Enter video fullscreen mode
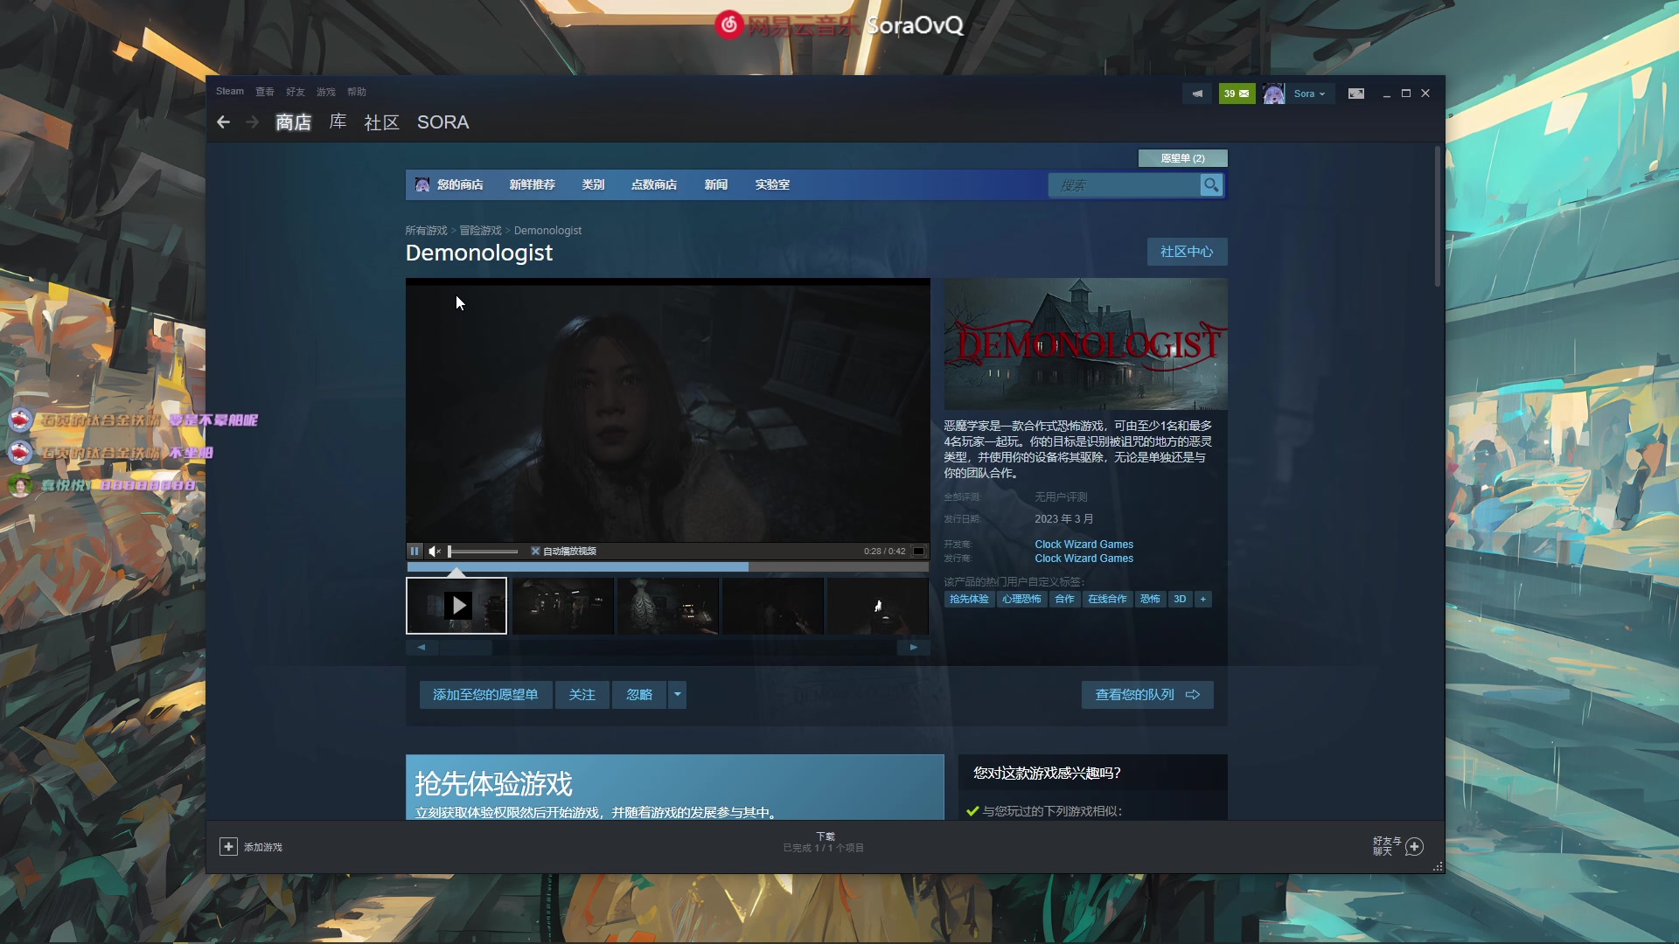The height and width of the screenshot is (944, 1679). (x=919, y=551)
